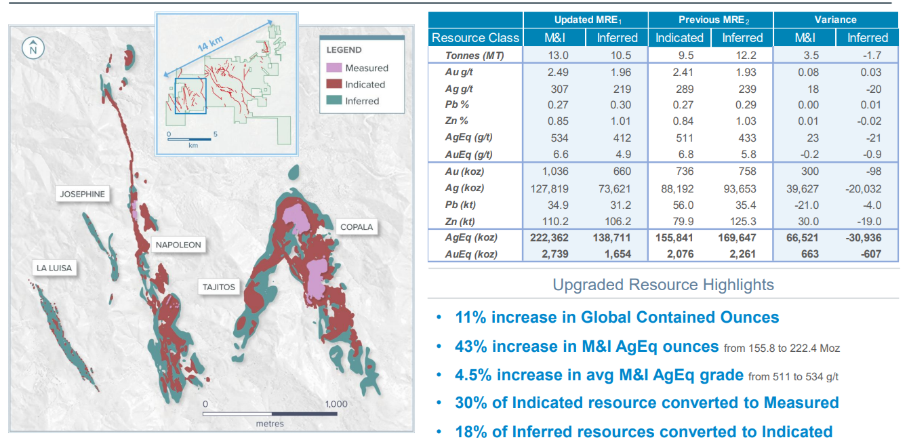The height and width of the screenshot is (442, 909).
Task: Click the Measured legend color swatch
Action: [334, 68]
